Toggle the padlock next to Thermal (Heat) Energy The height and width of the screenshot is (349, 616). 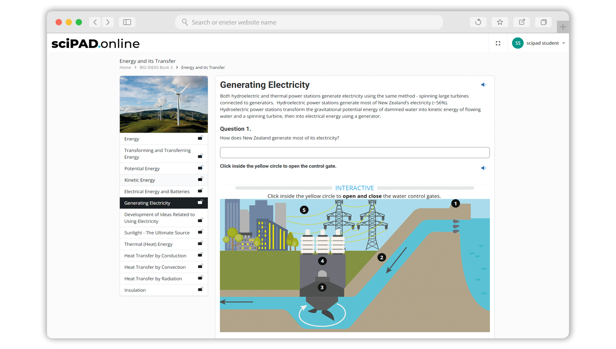click(x=200, y=243)
